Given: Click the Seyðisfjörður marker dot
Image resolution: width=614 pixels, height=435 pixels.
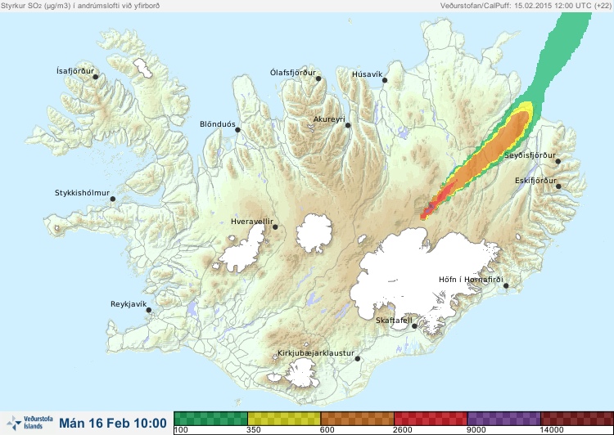Looking at the screenshot, I should tap(558, 161).
